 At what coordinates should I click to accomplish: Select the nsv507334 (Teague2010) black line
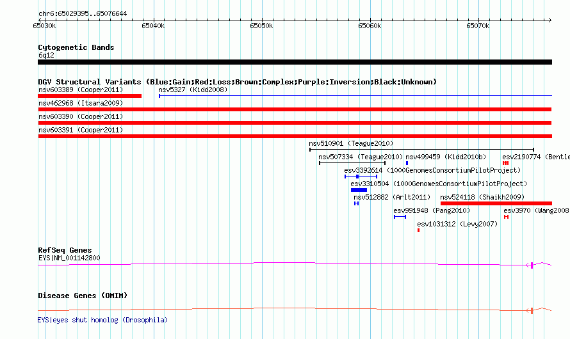pos(352,163)
